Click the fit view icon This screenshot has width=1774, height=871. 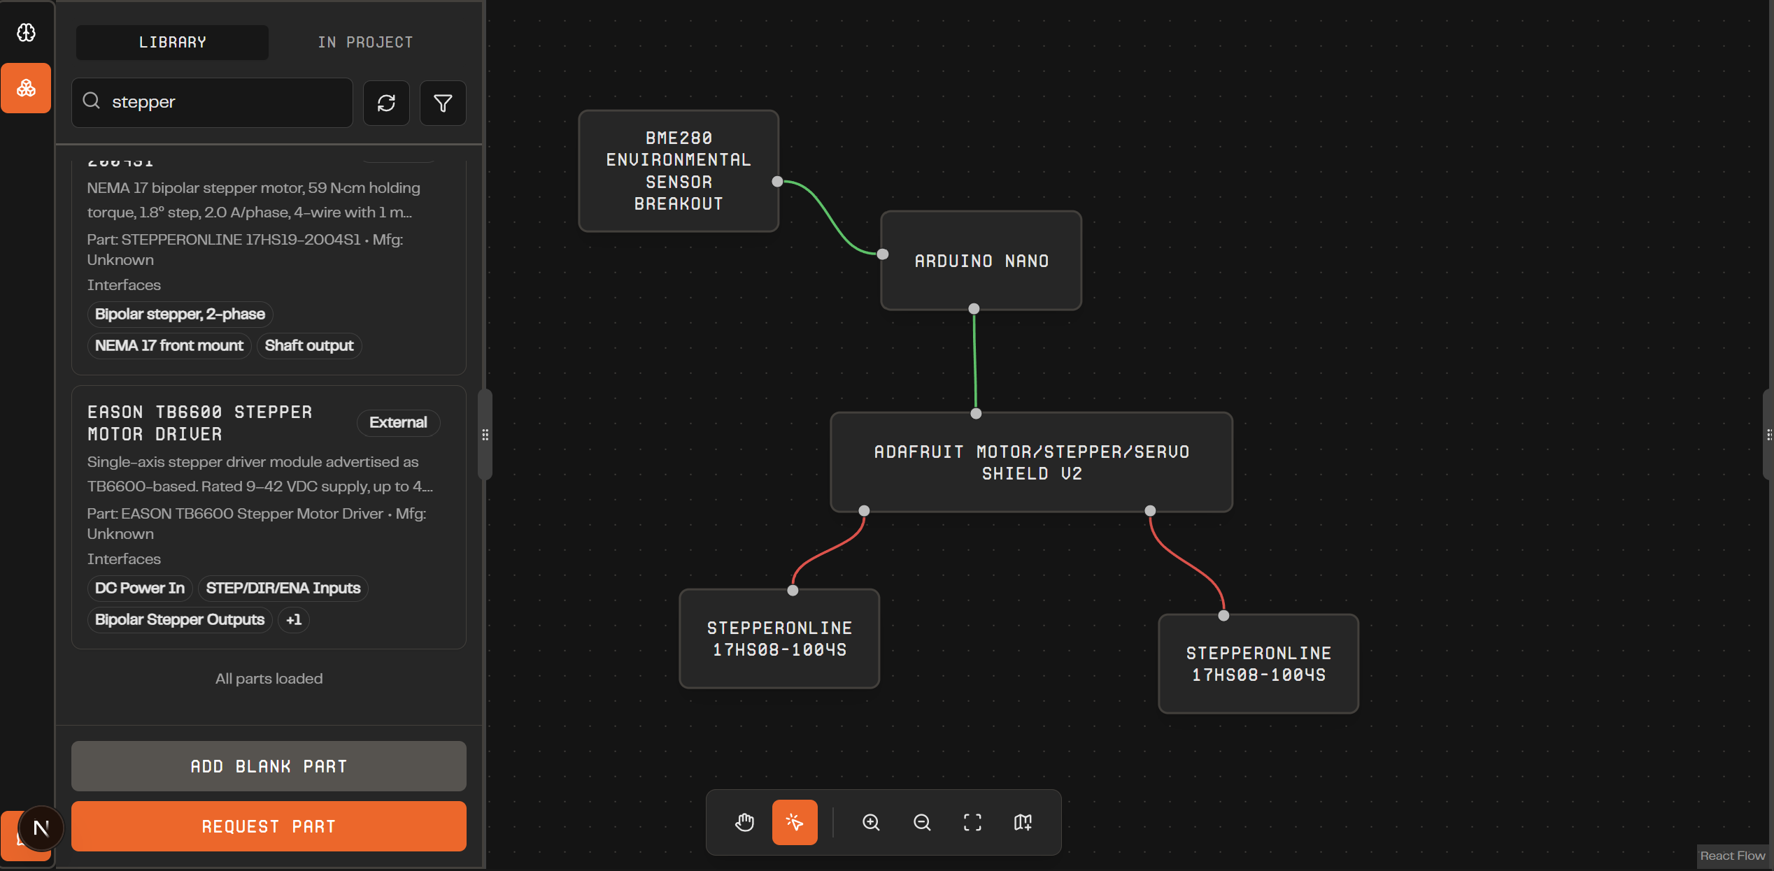(x=972, y=822)
